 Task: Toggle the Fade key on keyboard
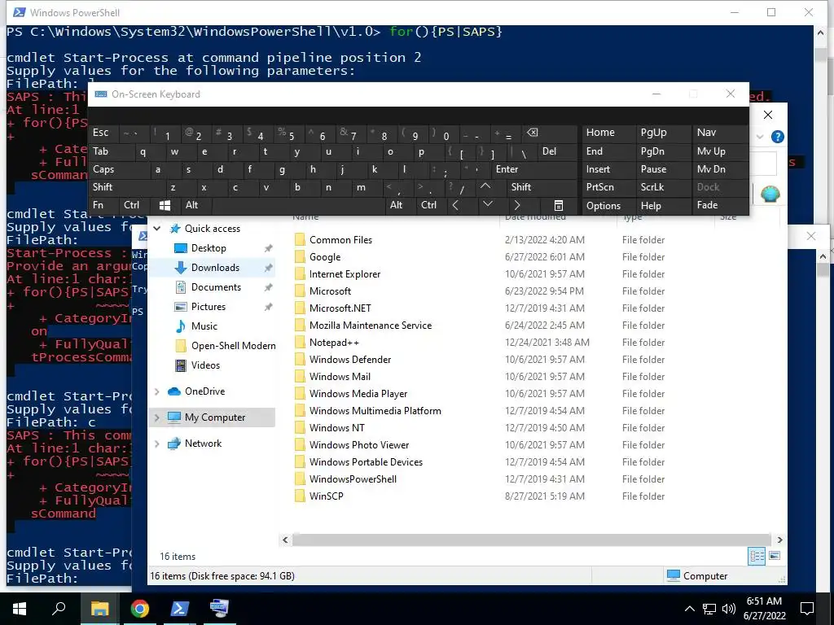pyautogui.click(x=720, y=204)
